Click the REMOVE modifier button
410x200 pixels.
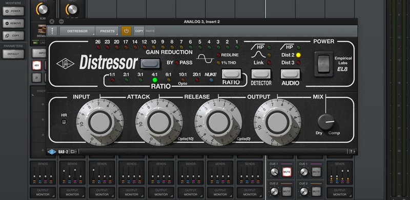coord(13,23)
